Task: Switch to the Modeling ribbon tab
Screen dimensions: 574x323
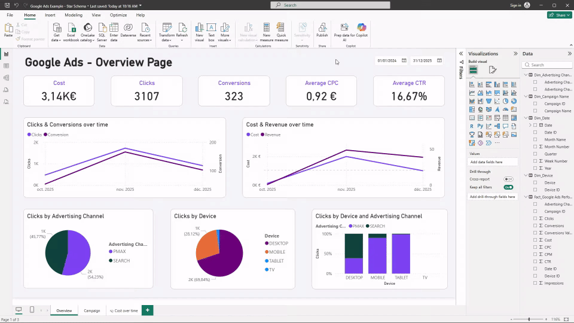Action: pyautogui.click(x=74, y=15)
